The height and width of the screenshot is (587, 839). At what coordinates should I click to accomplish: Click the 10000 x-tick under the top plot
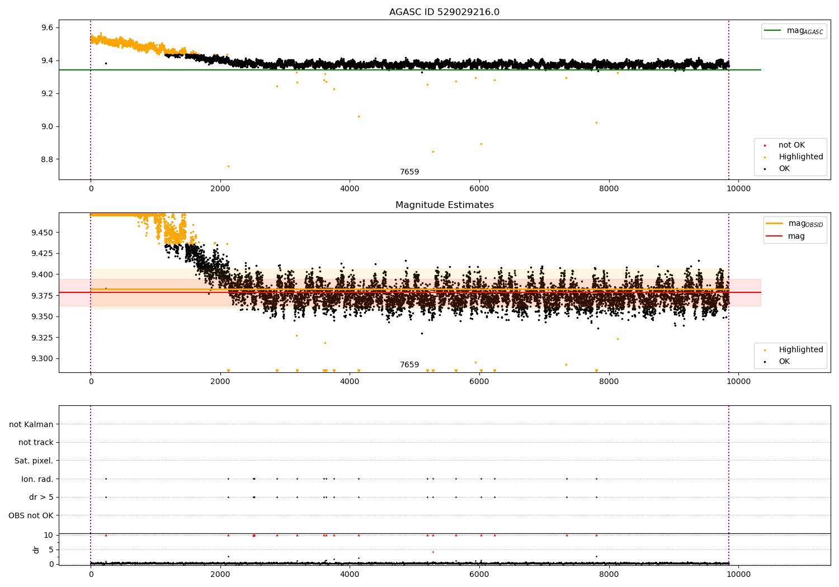tap(738, 189)
